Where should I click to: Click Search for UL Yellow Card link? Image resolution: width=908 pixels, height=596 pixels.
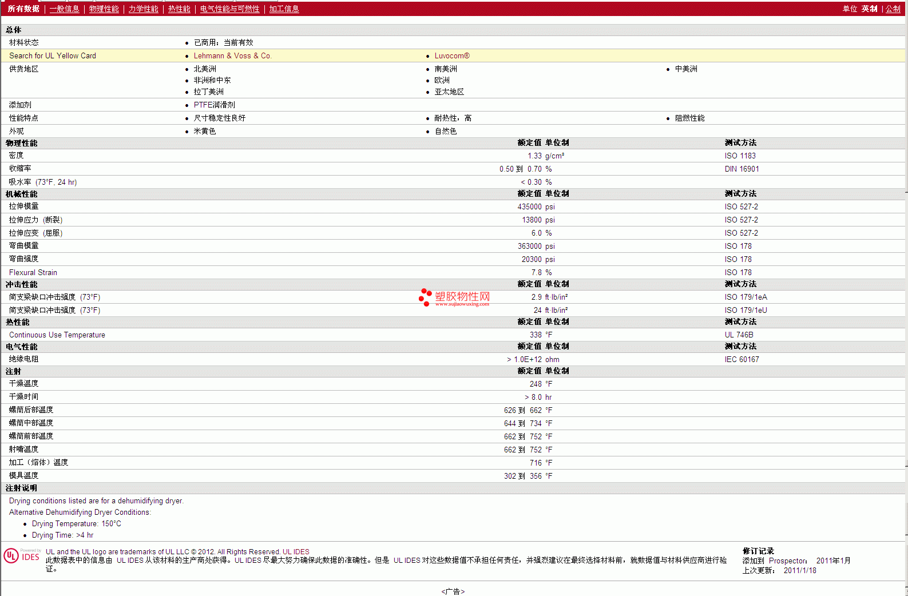[53, 55]
